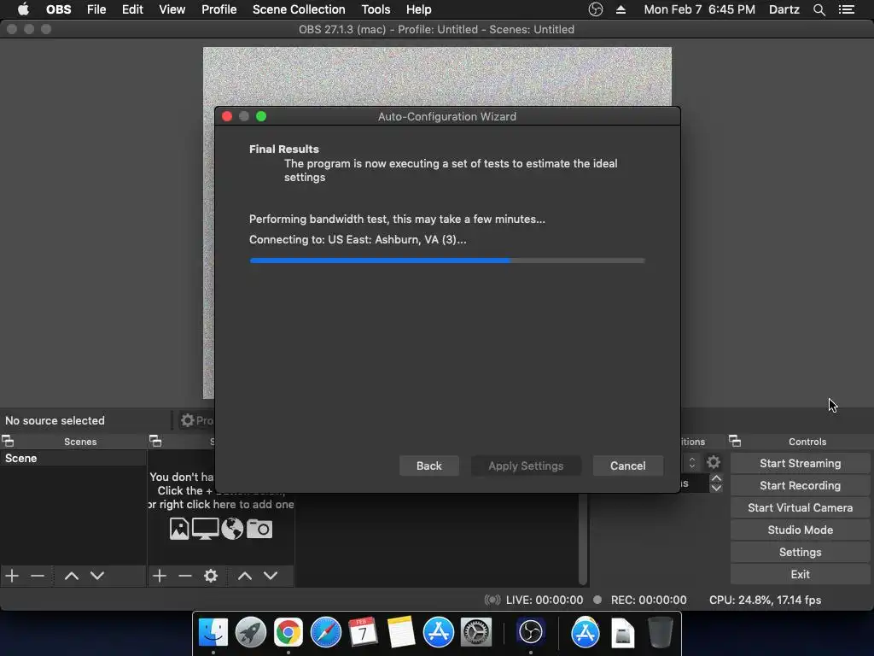874x656 pixels.
Task: Open Finder from the Dock
Action: [x=213, y=633]
